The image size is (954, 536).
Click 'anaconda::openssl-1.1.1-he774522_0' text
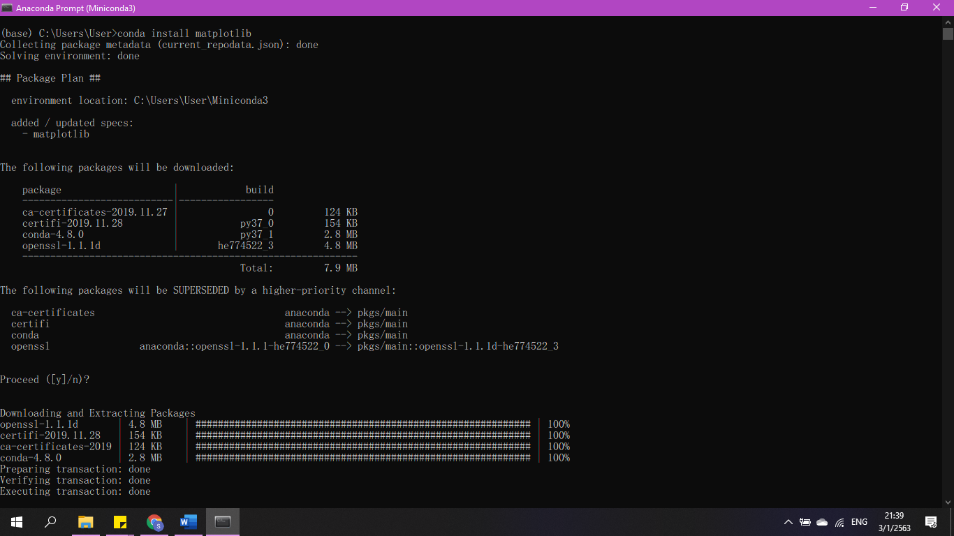pyautogui.click(x=235, y=346)
